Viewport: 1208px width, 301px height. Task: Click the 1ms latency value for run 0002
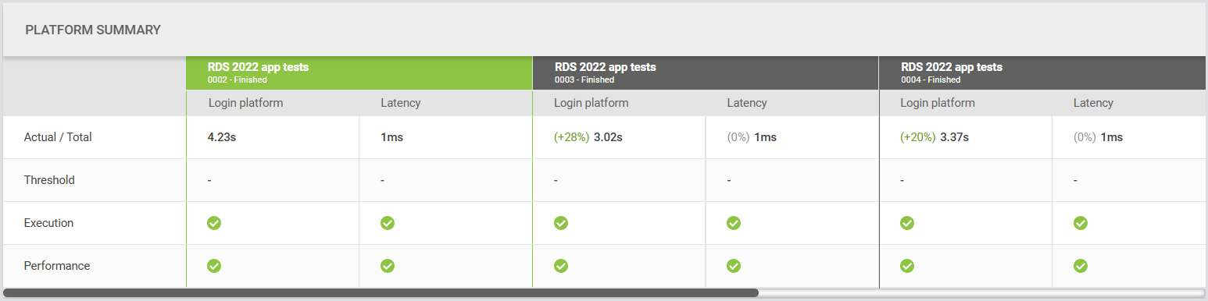[392, 137]
